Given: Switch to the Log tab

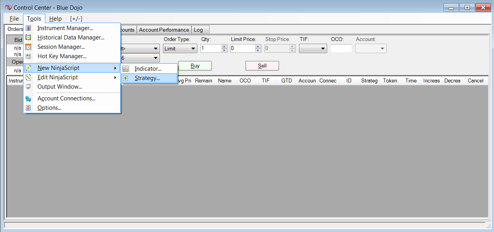Looking at the screenshot, I should coord(200,30).
